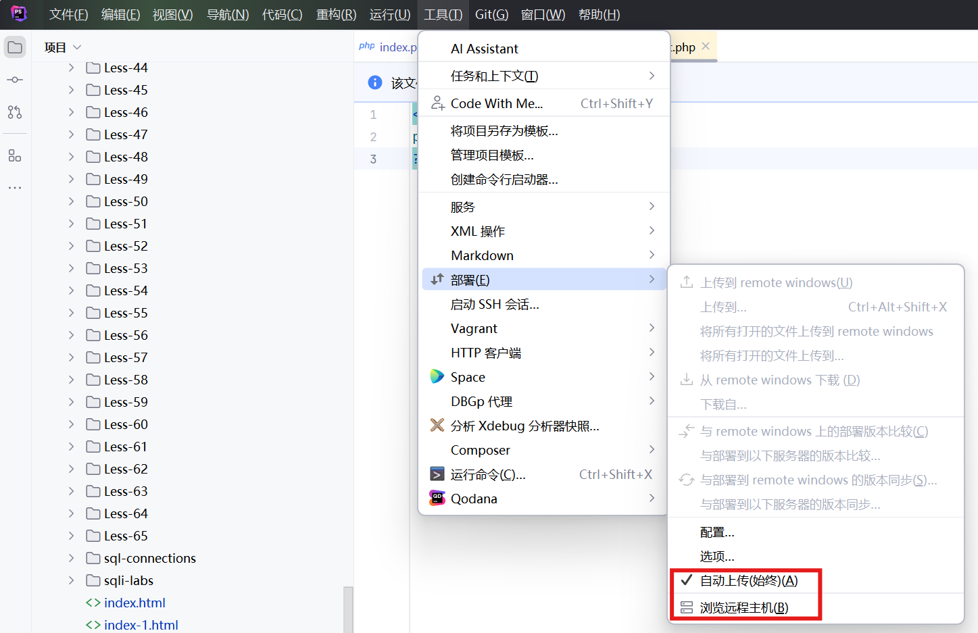Image resolution: width=978 pixels, height=633 pixels.
Task: Open the Commit tool window icon
Action: (15, 80)
